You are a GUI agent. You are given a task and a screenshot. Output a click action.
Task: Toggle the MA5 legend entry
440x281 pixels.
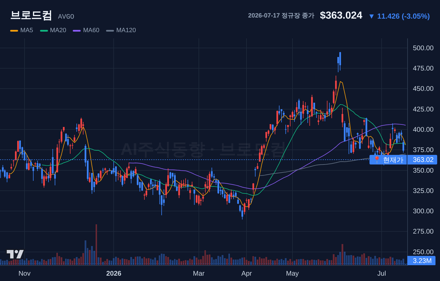coord(22,30)
